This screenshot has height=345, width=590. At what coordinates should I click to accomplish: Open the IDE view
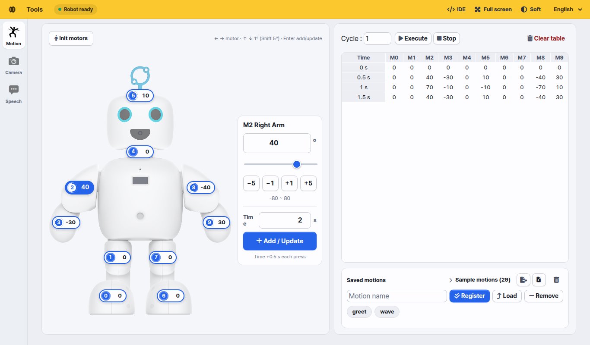click(456, 9)
